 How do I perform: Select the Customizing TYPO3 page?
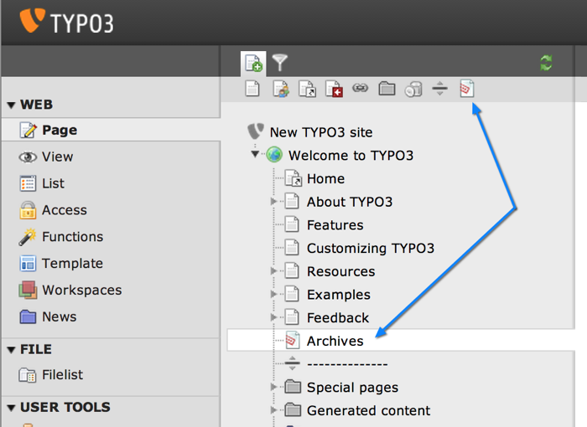(371, 249)
